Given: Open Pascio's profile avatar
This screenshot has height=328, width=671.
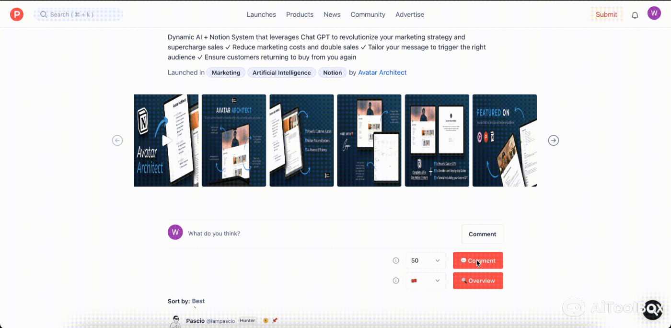Looking at the screenshot, I should (x=175, y=321).
